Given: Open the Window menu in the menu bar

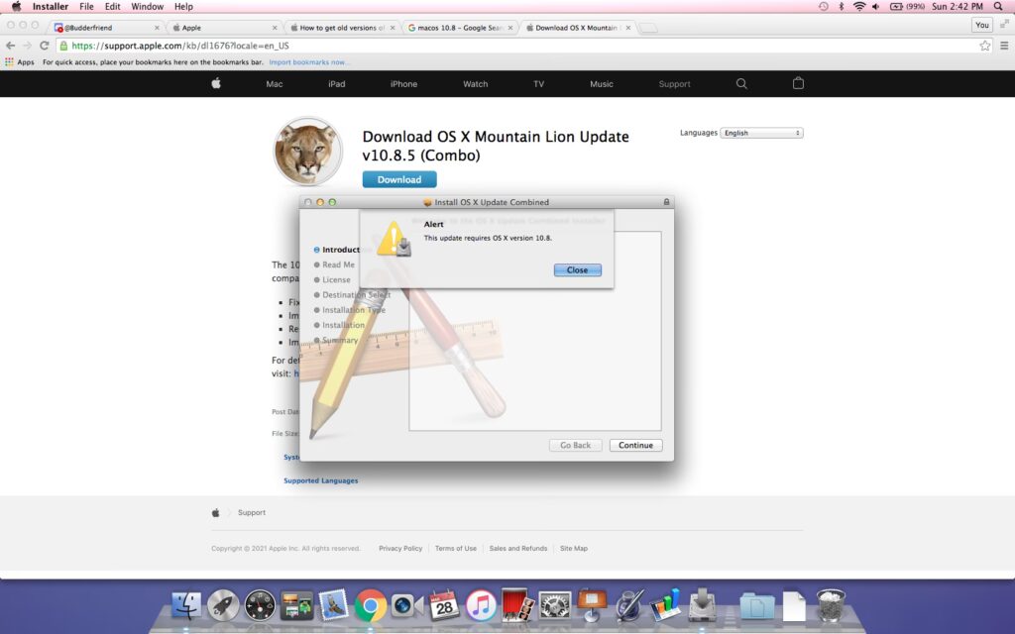Looking at the screenshot, I should point(147,7).
